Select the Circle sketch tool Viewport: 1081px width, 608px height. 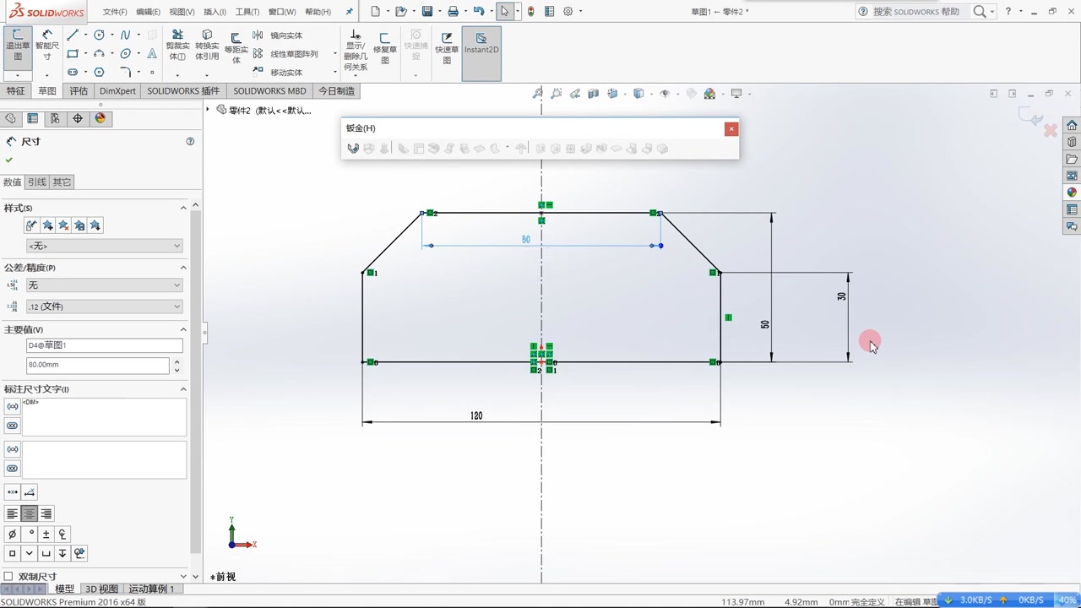click(99, 35)
